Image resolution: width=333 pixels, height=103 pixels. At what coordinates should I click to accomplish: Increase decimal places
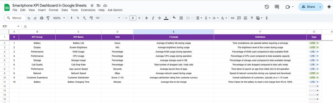(91, 18)
